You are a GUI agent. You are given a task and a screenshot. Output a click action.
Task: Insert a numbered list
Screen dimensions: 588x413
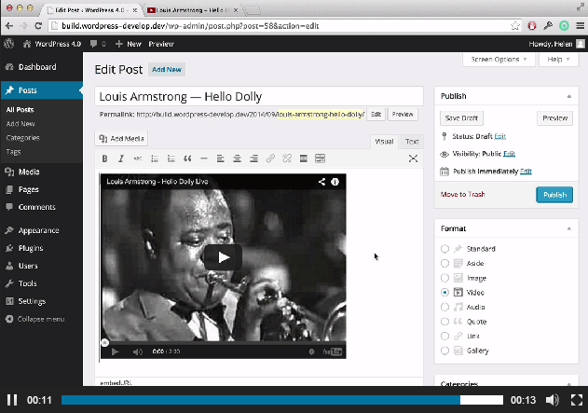coord(171,158)
